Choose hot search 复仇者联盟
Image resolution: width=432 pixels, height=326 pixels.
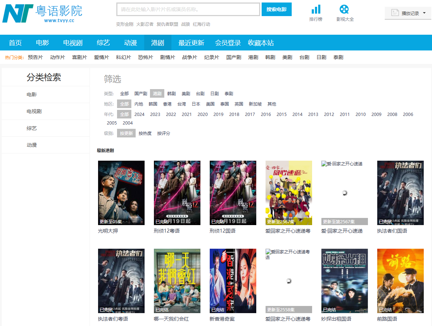tap(167, 24)
